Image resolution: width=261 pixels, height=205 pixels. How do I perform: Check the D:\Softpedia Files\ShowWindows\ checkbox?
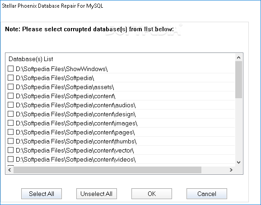tap(11, 68)
